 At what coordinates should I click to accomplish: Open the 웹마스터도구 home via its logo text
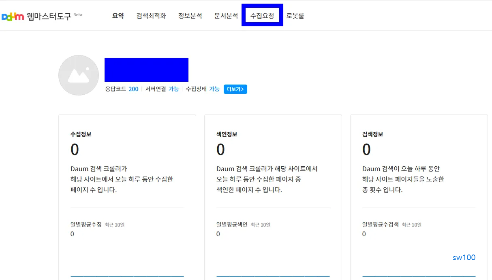[x=48, y=15]
